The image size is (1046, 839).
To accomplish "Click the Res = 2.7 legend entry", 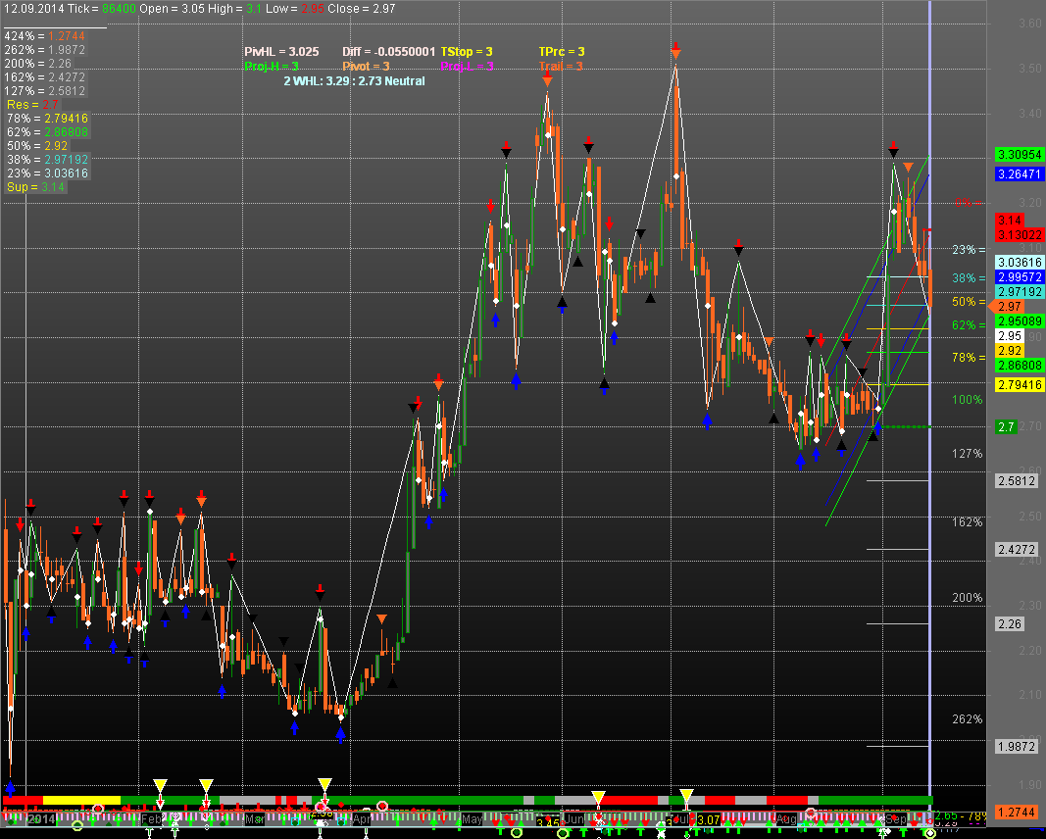I will pos(33,104).
